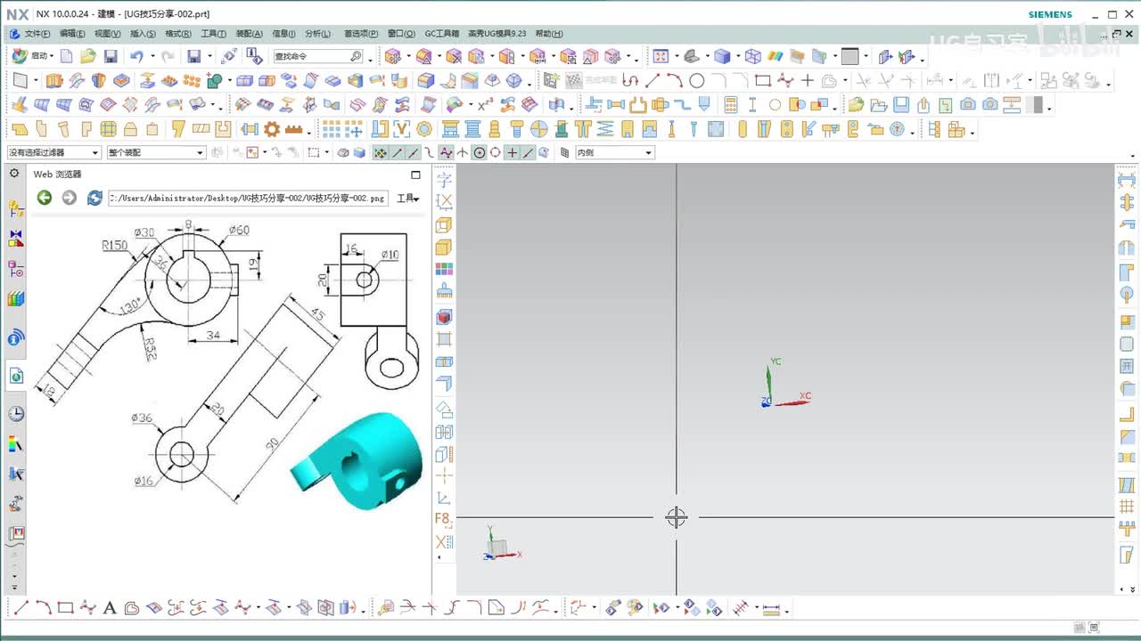Select the Point plus tool in top toolbar

[808, 80]
